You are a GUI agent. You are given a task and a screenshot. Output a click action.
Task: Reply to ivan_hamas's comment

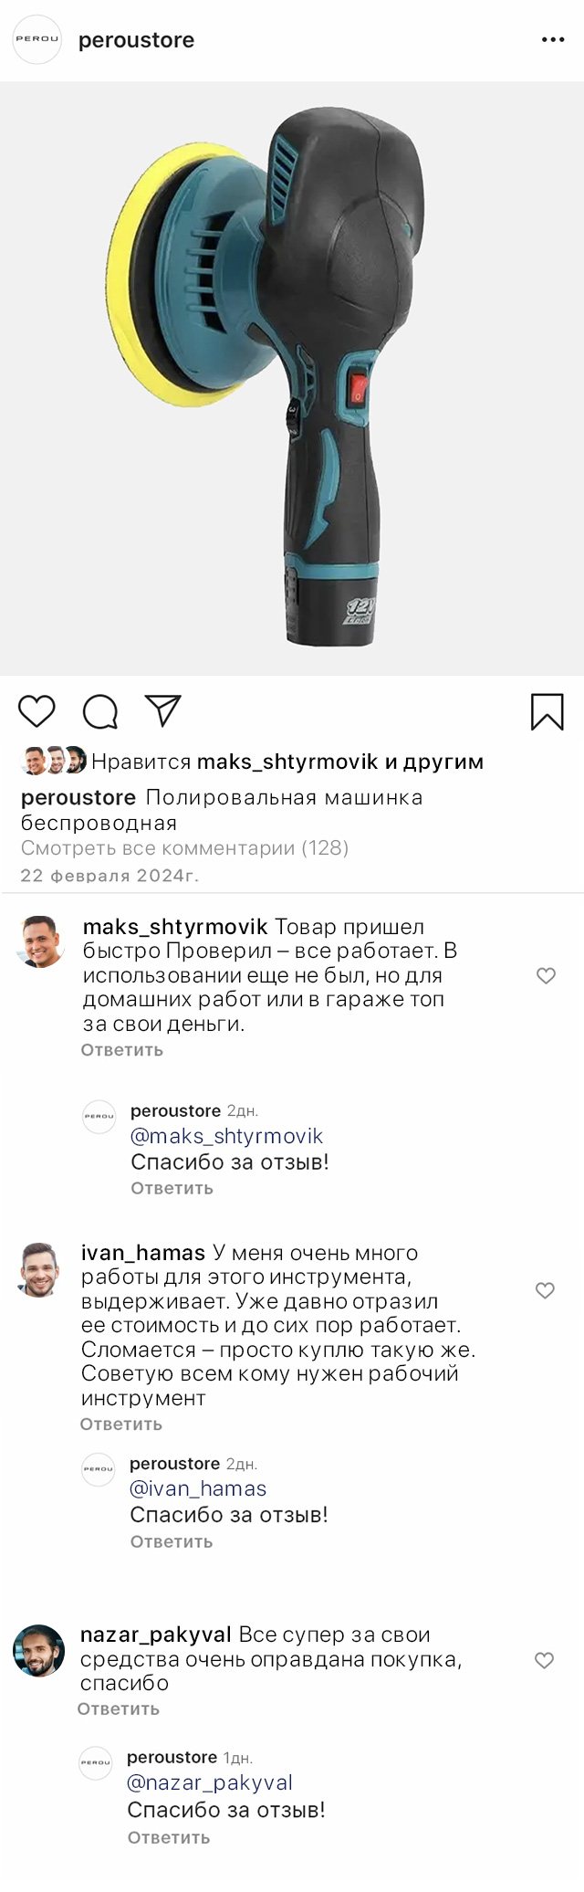pyautogui.click(x=120, y=1424)
